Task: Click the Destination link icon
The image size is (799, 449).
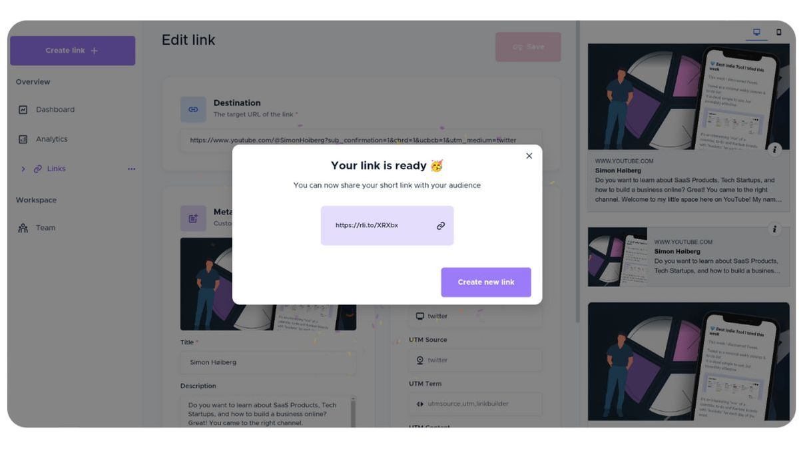Action: 193,109
